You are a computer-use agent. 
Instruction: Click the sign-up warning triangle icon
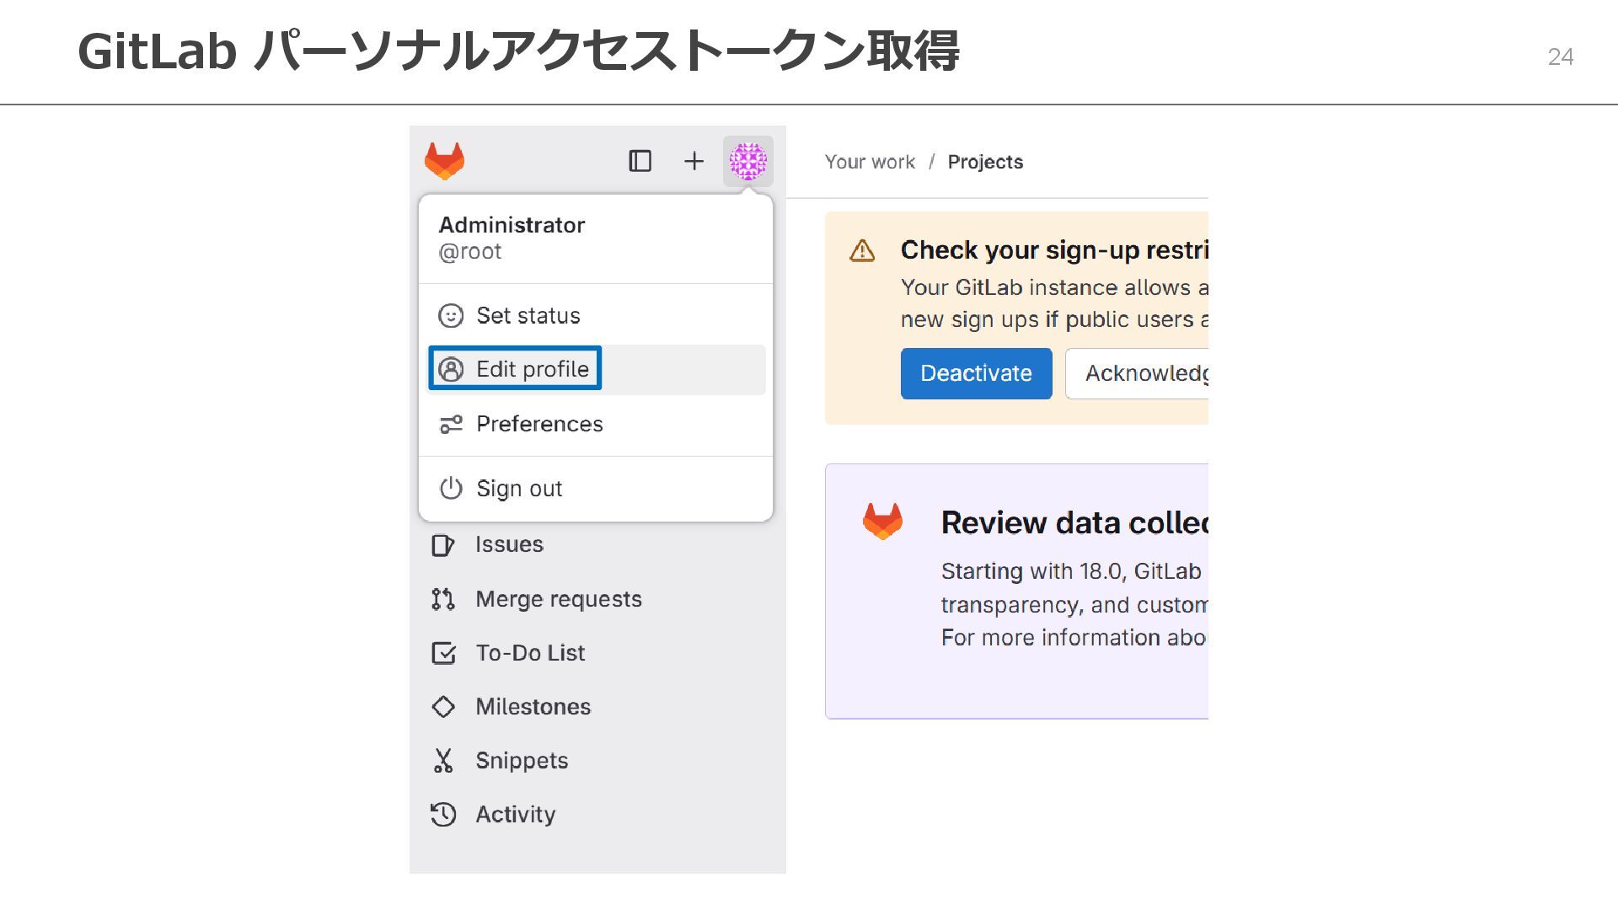tap(862, 251)
